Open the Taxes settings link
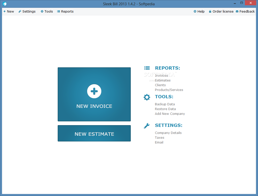Screen dimensions: 258x196 point(159,137)
